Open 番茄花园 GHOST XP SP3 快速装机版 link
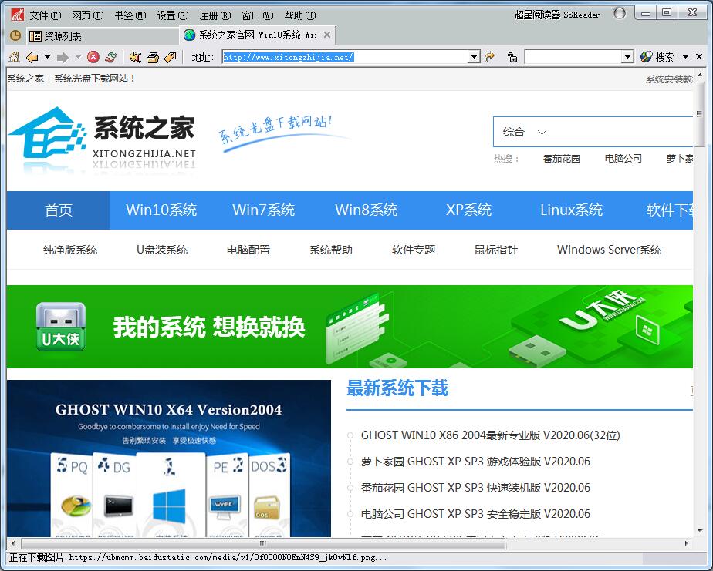 pos(475,488)
